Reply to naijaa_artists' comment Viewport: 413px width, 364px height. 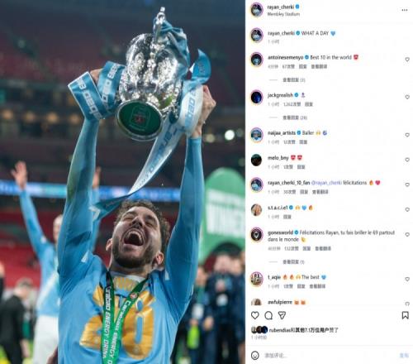point(303,142)
